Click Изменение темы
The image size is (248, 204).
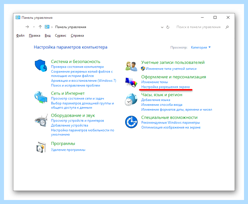pos(154,82)
